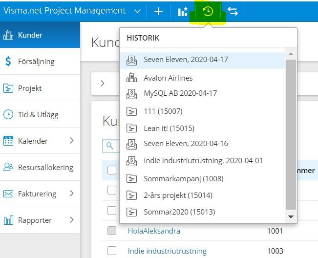
Task: Click project icon beside Sommar2020 (15013)
Action: pos(131,212)
